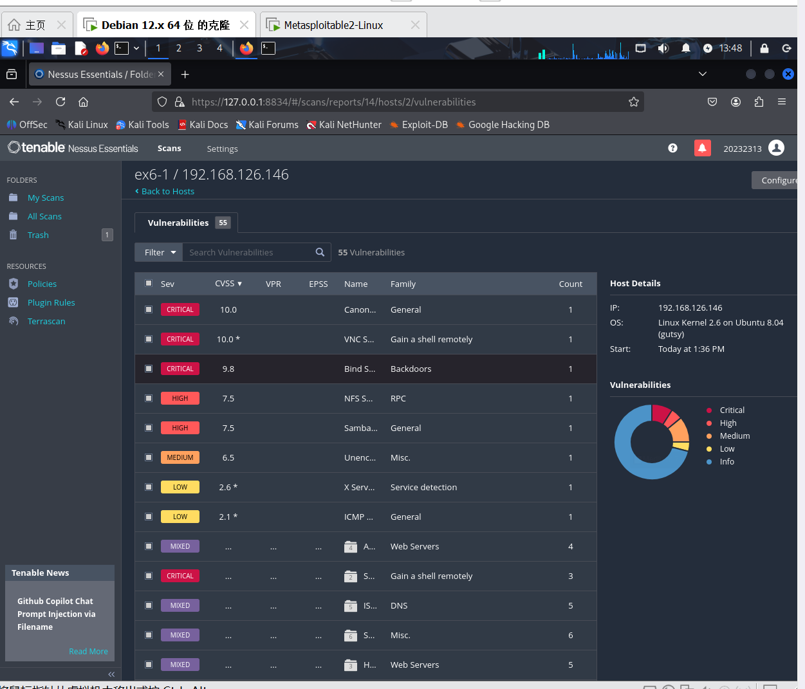
Task: Open My Scans folder
Action: 46,198
